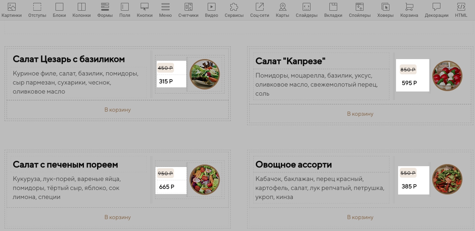Open the Картинки elements tool
Screen dimensions: 475x231
pyautogui.click(x=12, y=10)
